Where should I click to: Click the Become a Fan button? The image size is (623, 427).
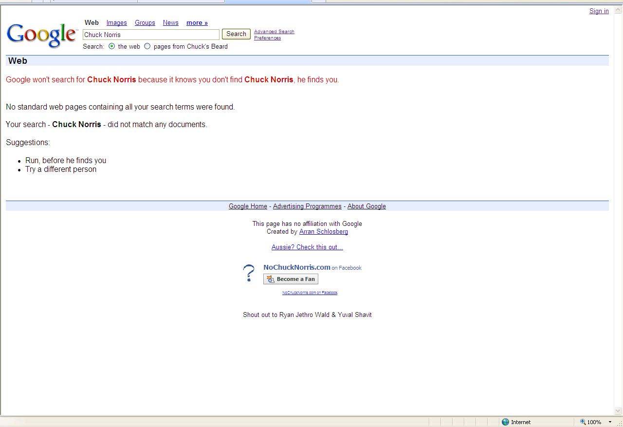(x=291, y=279)
